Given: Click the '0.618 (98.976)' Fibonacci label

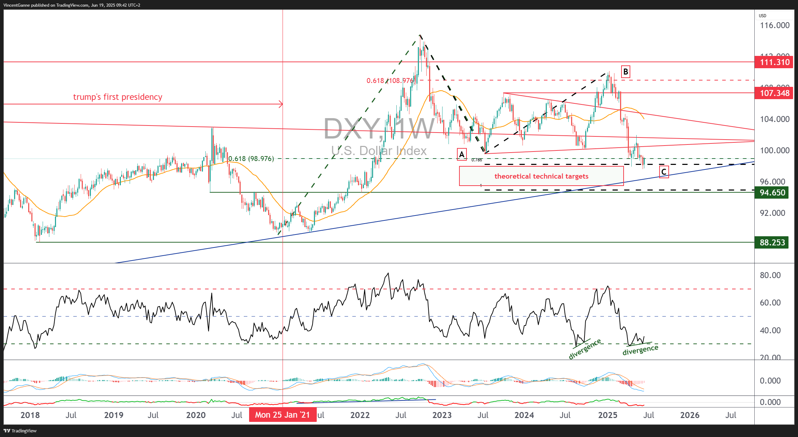Looking at the screenshot, I should tap(251, 159).
